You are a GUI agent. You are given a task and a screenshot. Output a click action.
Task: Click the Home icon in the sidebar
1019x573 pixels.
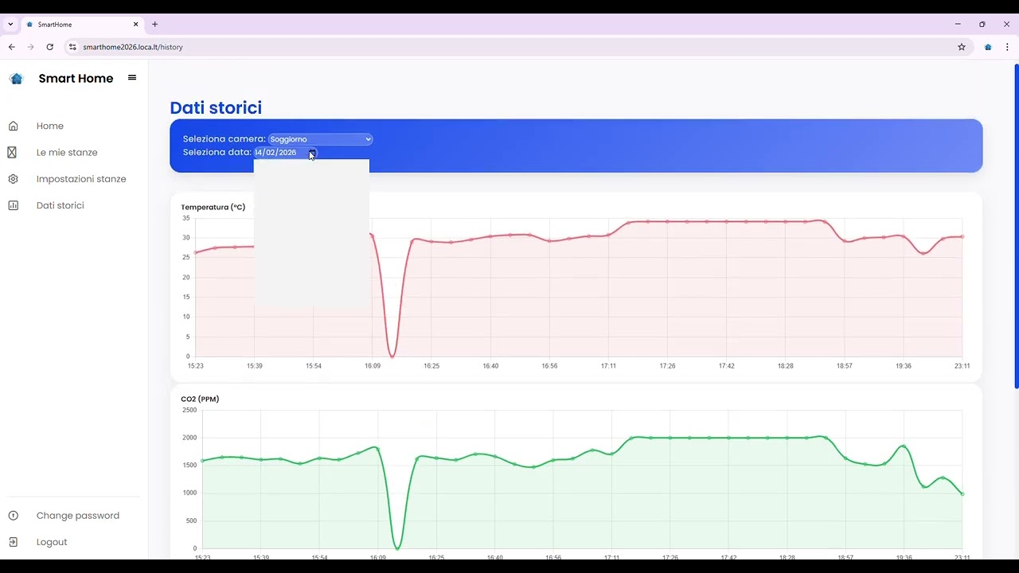tap(13, 126)
